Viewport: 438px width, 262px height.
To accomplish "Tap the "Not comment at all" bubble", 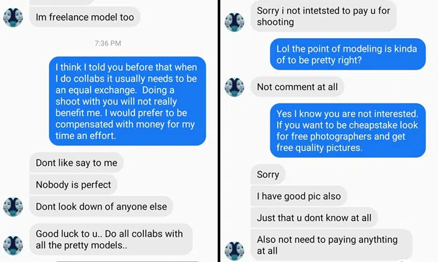I will tap(297, 87).
